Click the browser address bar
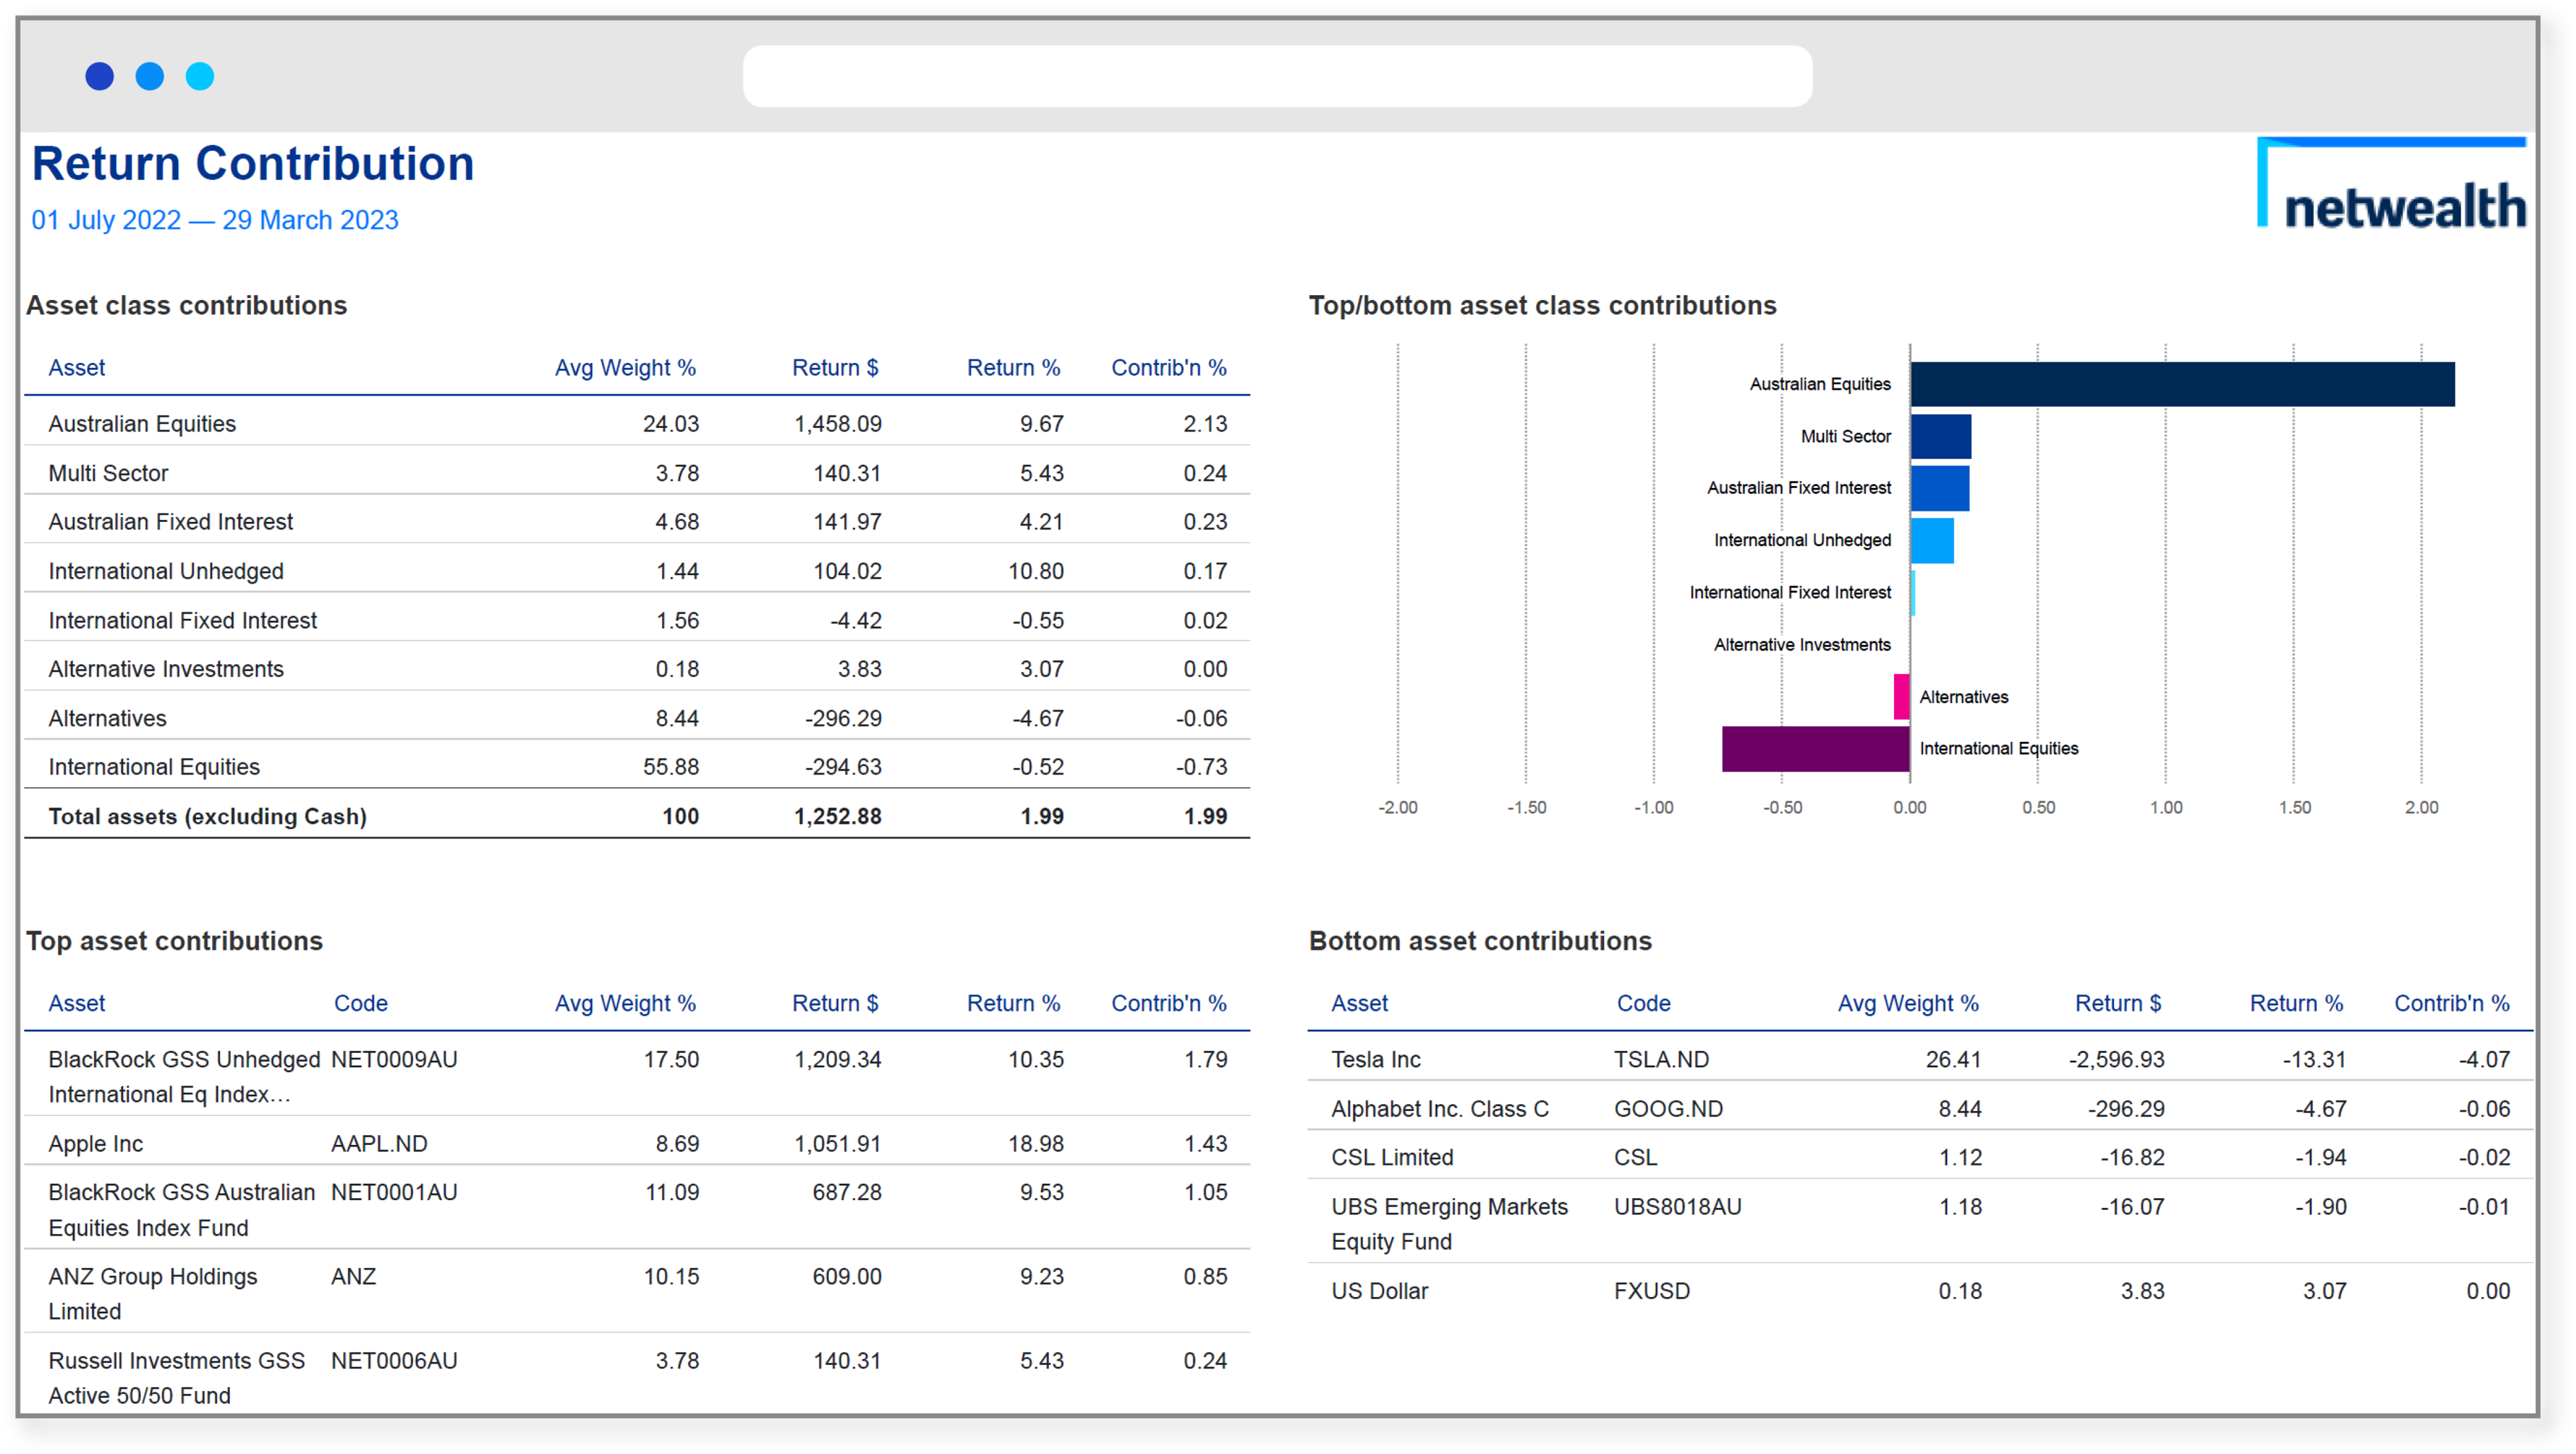 1277,76
